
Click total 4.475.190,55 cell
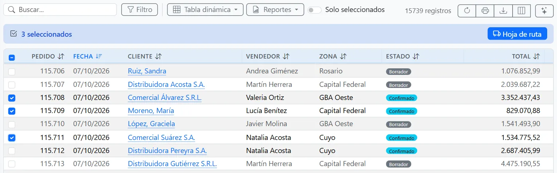[x=521, y=164]
